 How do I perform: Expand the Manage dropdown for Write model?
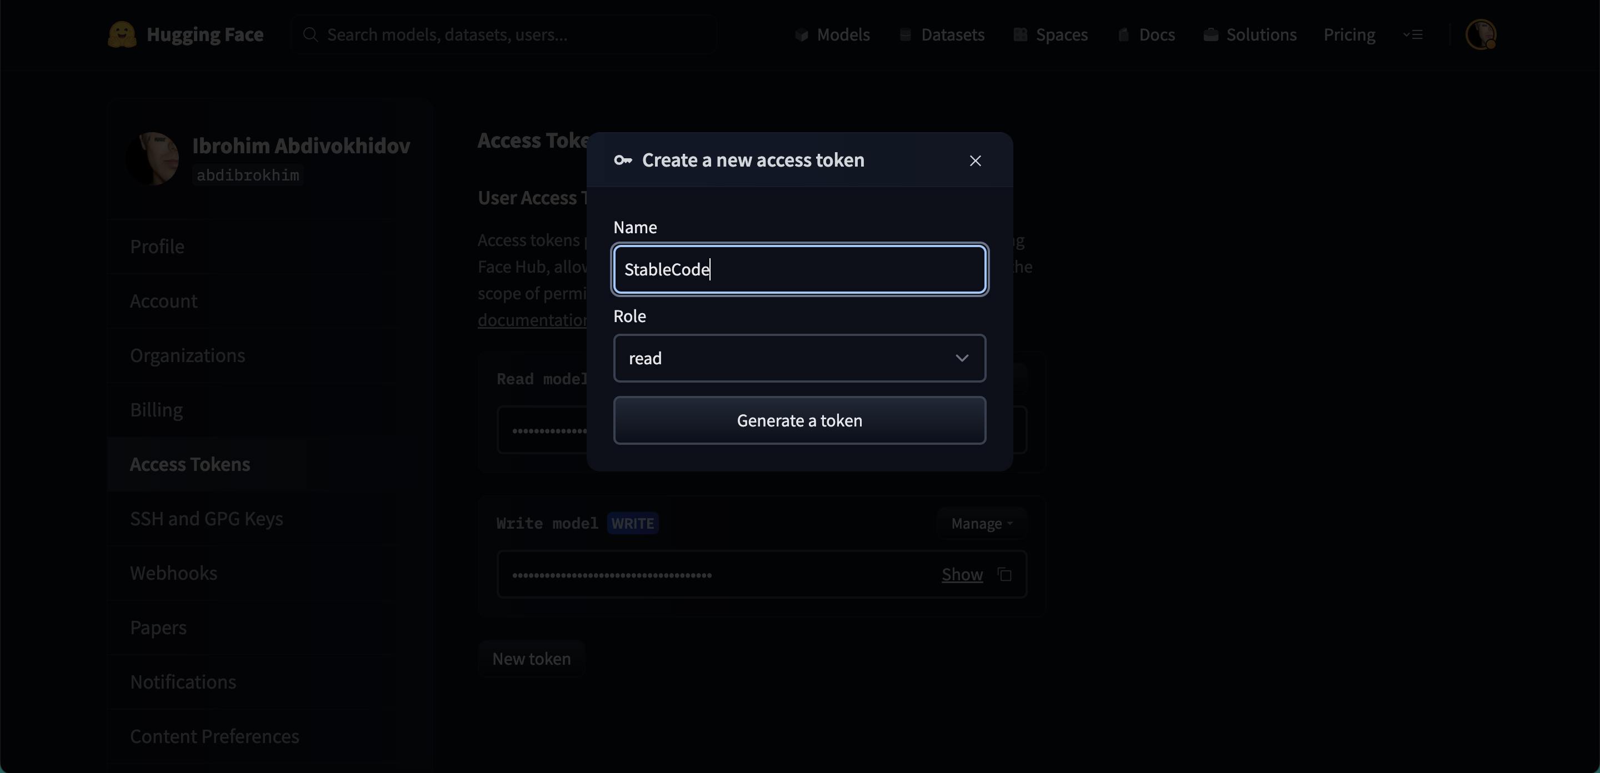(x=981, y=524)
